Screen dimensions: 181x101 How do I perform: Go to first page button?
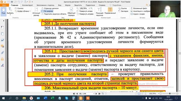[74, 94]
